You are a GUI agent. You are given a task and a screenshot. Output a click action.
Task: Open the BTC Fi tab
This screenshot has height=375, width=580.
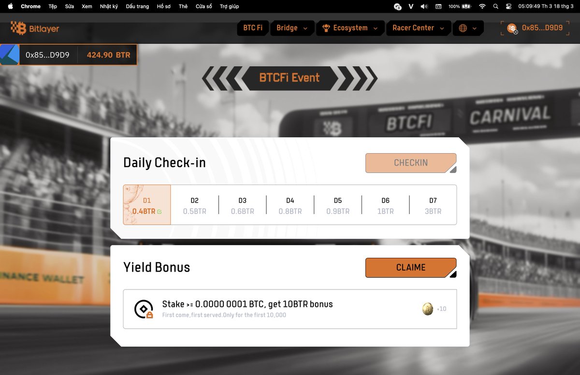pyautogui.click(x=253, y=28)
